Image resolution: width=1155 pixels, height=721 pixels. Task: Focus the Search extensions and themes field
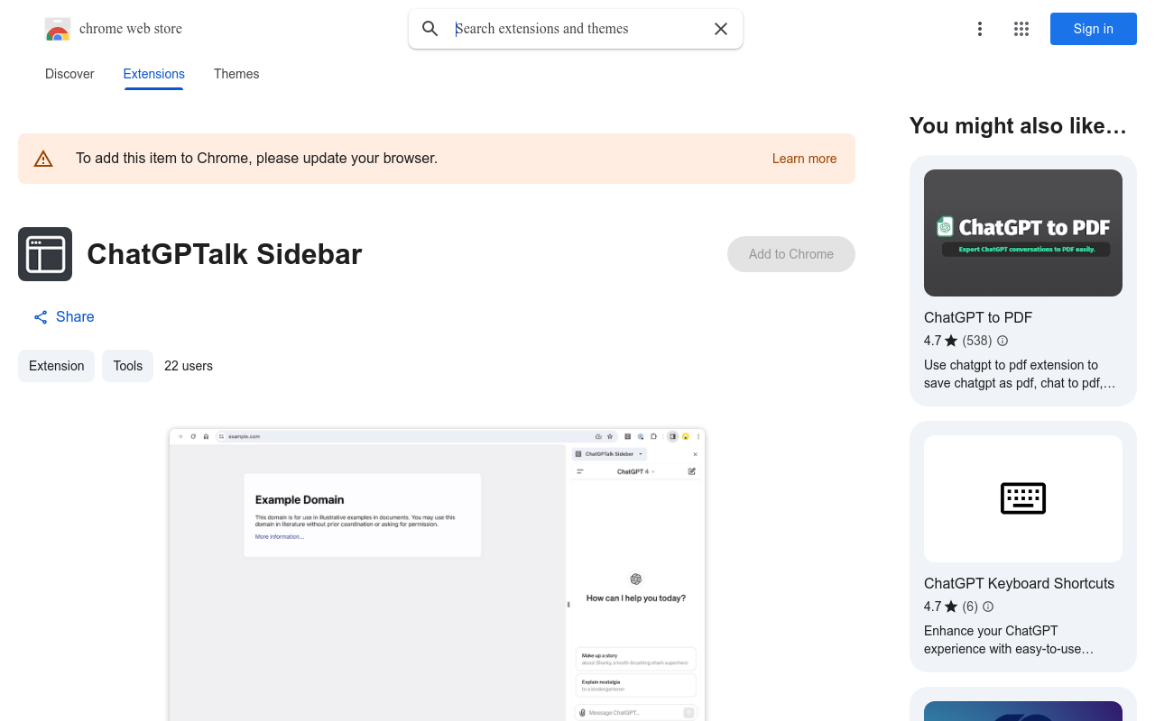pyautogui.click(x=577, y=29)
